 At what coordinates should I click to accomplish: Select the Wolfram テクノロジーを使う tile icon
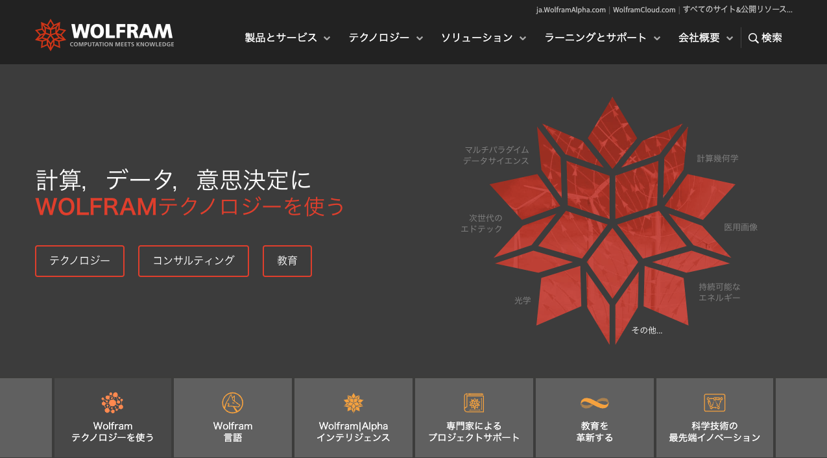coord(112,403)
